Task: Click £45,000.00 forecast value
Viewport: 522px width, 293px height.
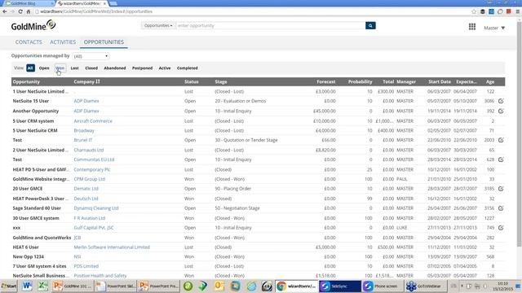Action: click(325, 111)
